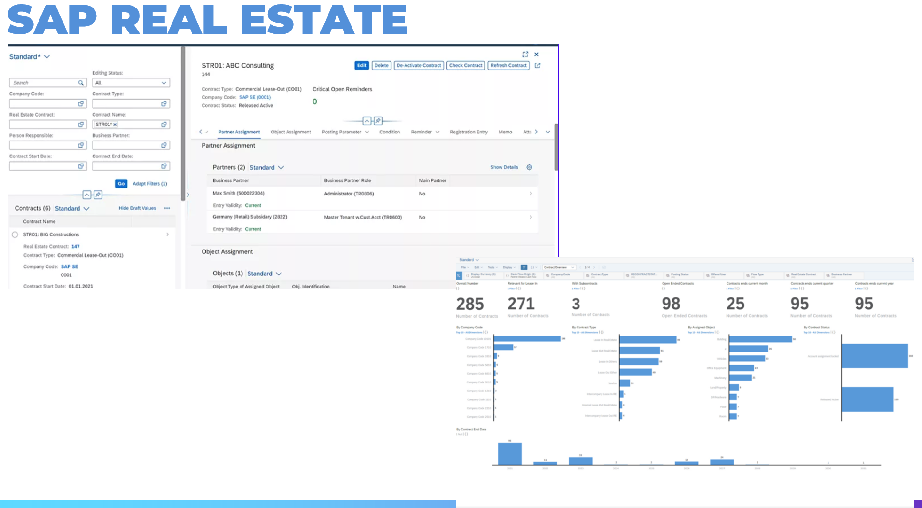Click De-Activate Contract button

(419, 65)
